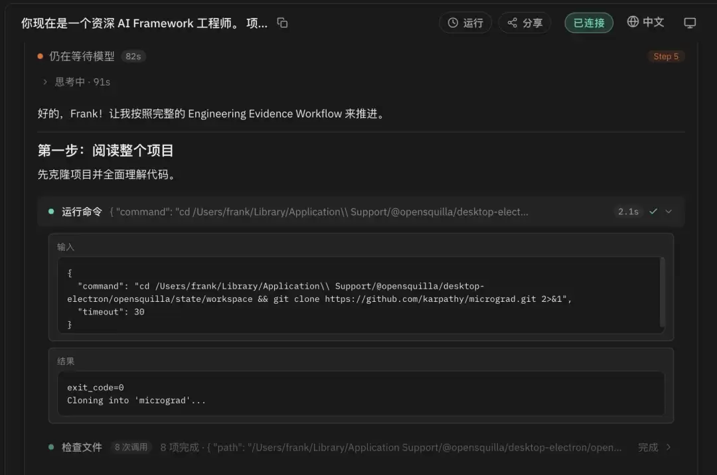Click the exit_code=0 result line
This screenshot has width=717, height=475.
tap(95, 387)
